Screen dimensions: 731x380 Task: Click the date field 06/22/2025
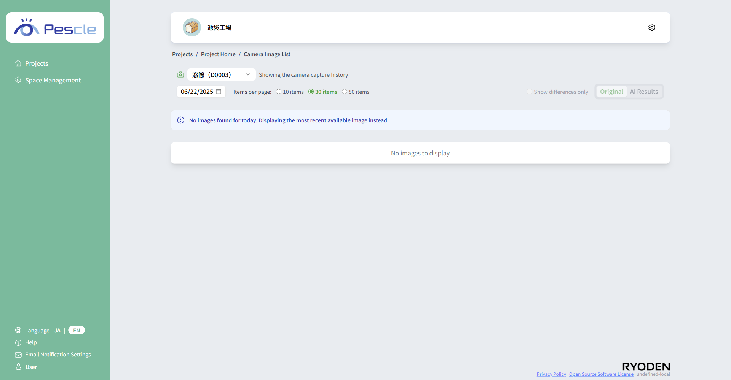tap(201, 92)
